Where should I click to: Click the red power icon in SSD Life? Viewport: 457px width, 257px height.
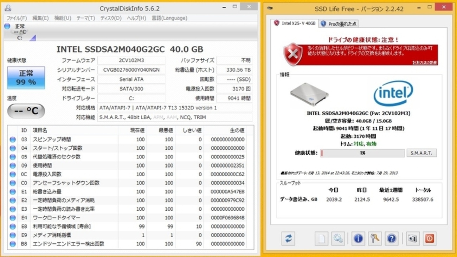pos(429,238)
